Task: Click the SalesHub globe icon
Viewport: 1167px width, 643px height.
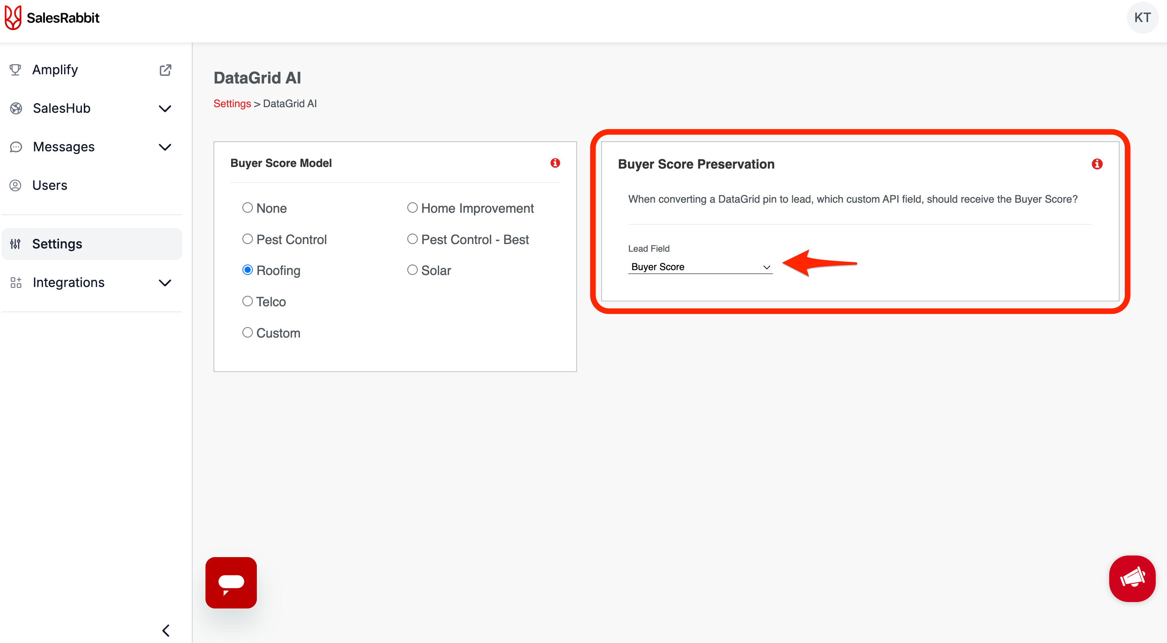Action: (x=16, y=108)
